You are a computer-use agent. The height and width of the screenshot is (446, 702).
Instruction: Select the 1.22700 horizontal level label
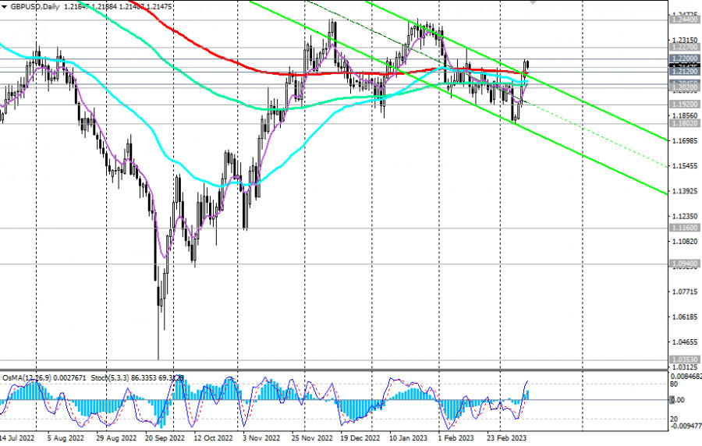click(684, 48)
